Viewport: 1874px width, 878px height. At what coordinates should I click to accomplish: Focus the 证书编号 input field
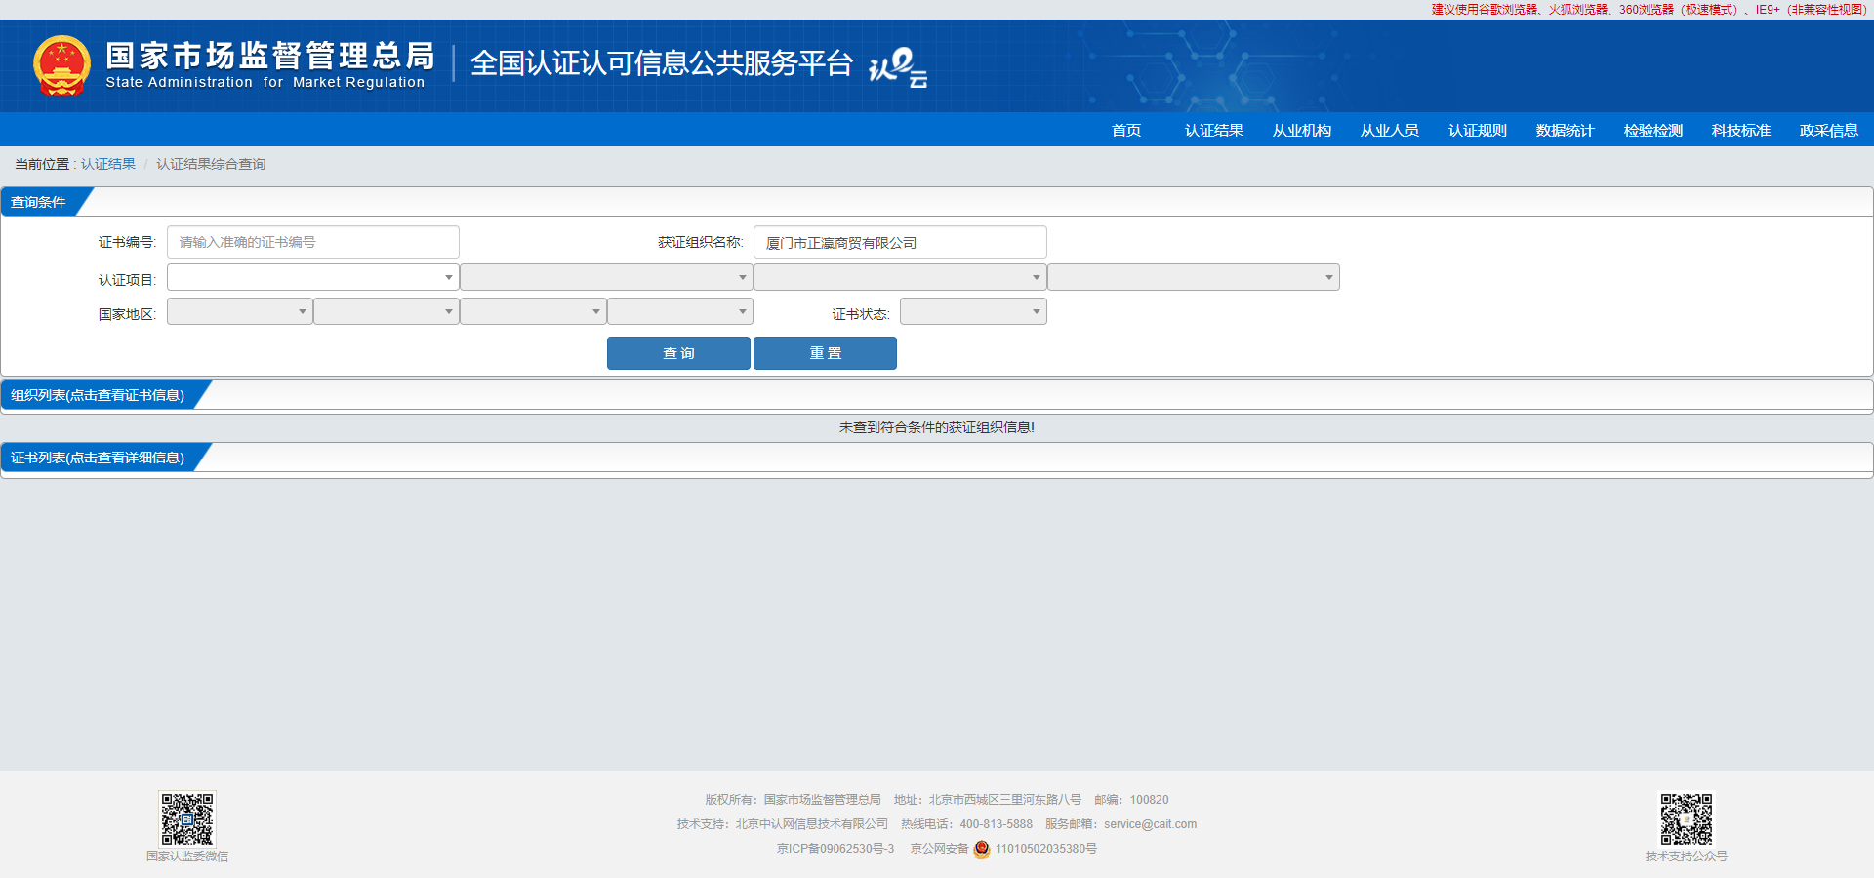tap(313, 242)
